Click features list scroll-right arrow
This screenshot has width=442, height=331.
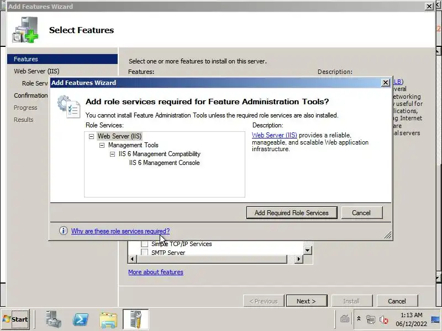(298, 259)
